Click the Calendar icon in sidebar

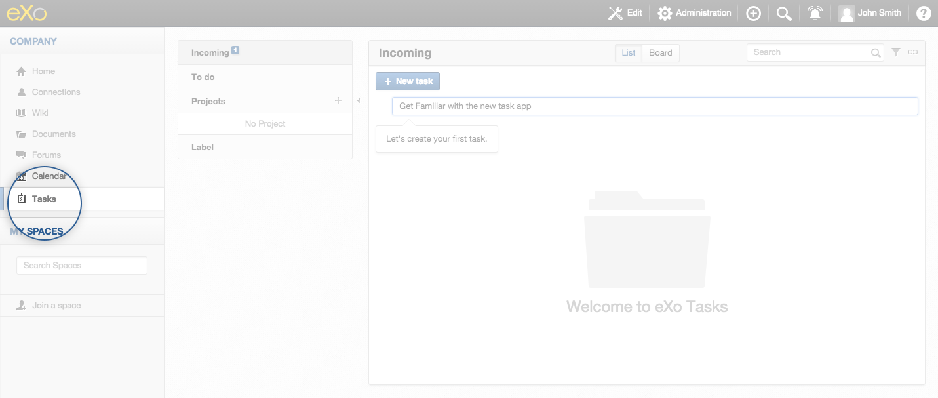coord(21,176)
